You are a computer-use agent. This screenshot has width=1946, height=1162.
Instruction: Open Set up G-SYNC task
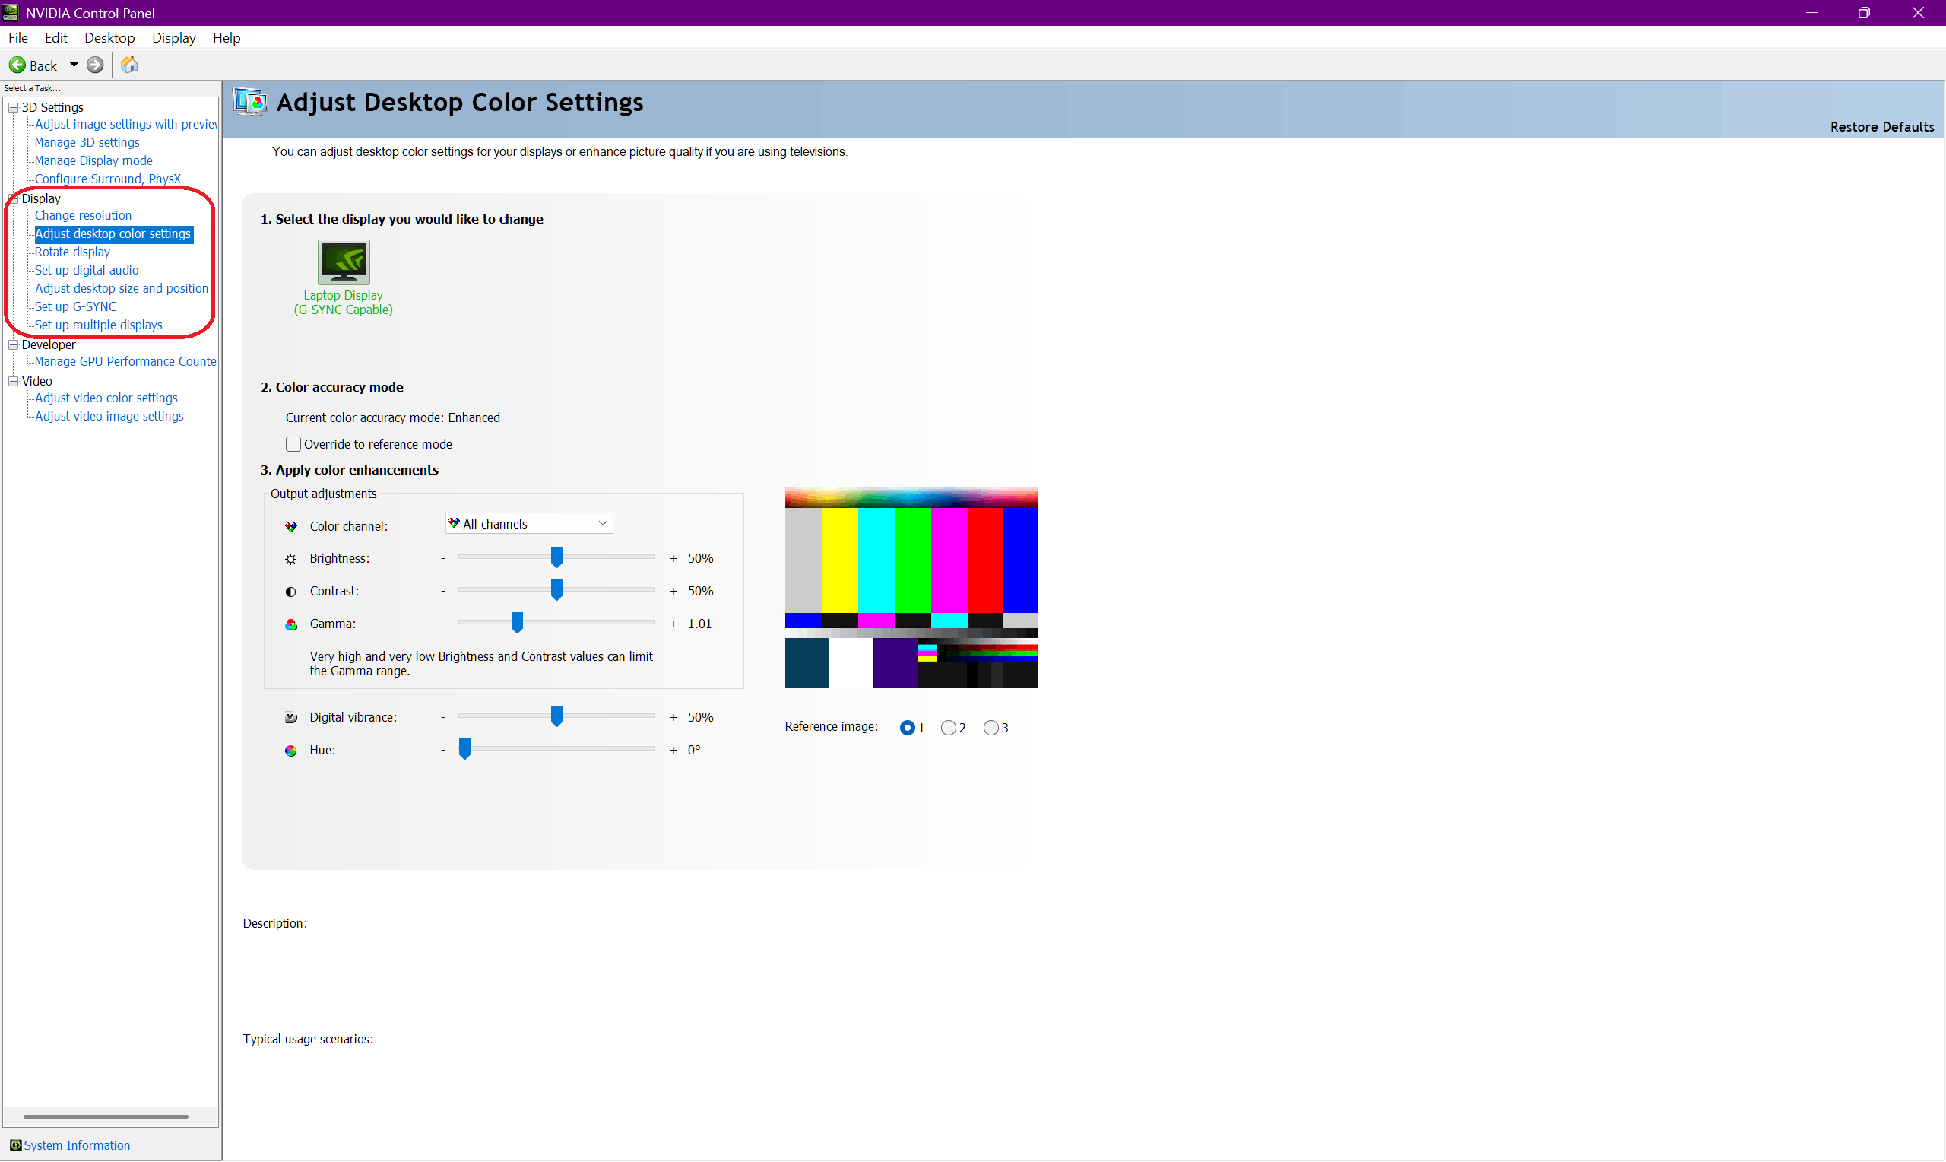[75, 307]
